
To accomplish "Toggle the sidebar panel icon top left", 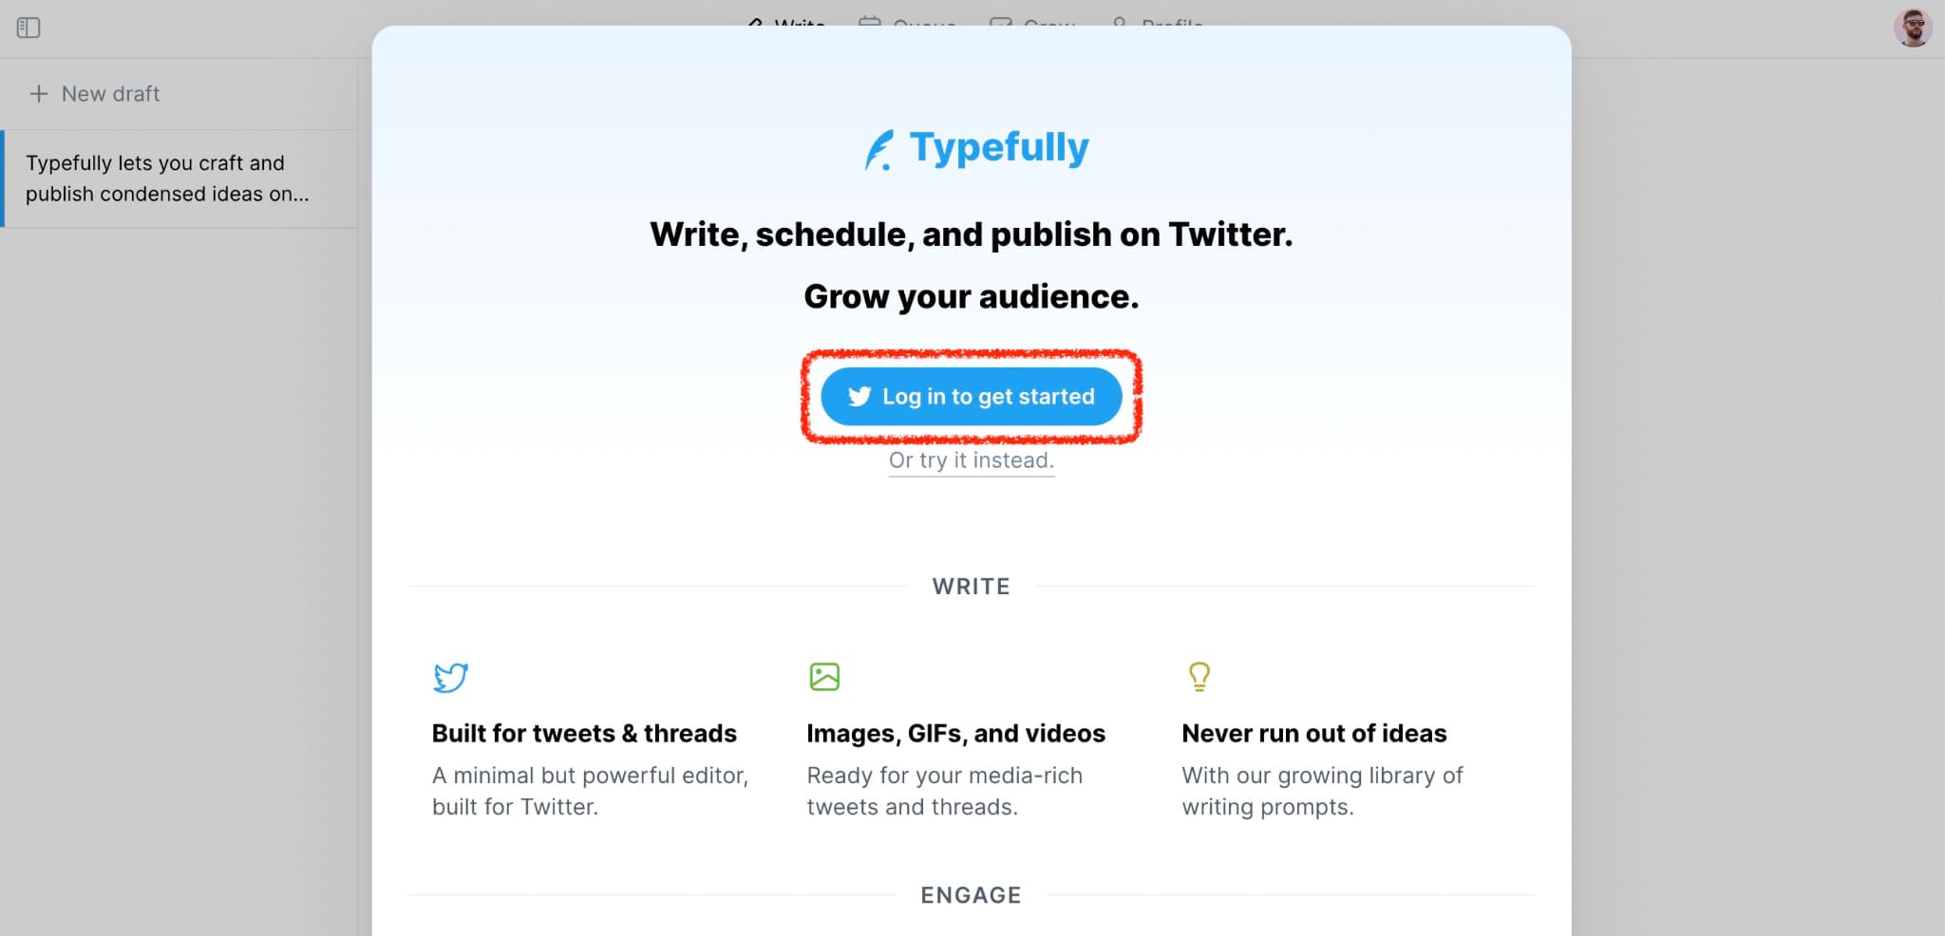I will [x=29, y=28].
